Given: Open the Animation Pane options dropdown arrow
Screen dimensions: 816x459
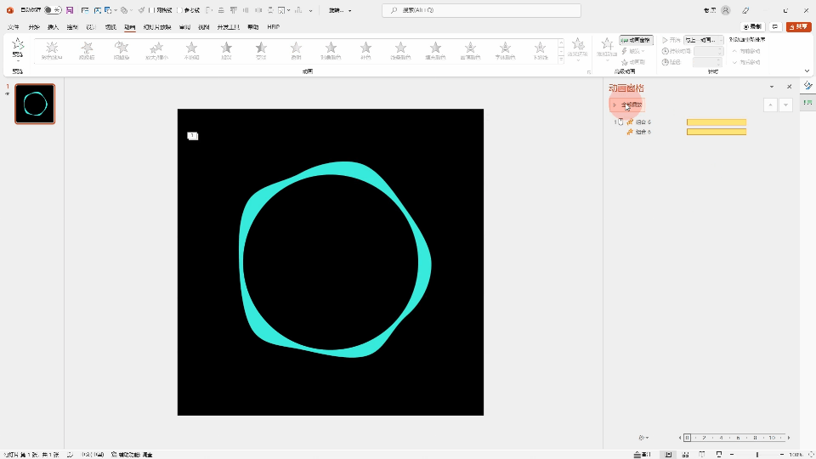Looking at the screenshot, I should [x=772, y=88].
